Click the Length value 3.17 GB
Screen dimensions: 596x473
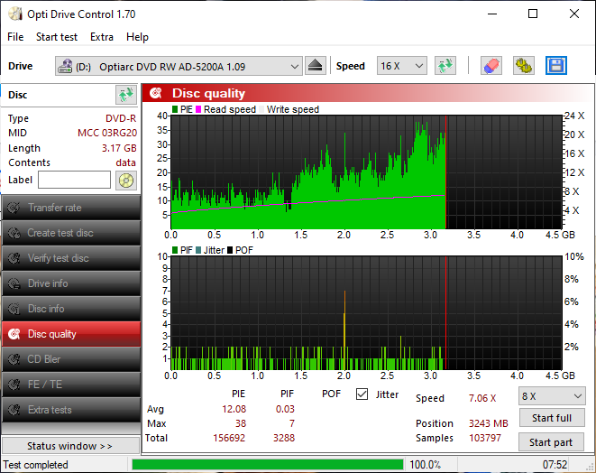click(119, 148)
